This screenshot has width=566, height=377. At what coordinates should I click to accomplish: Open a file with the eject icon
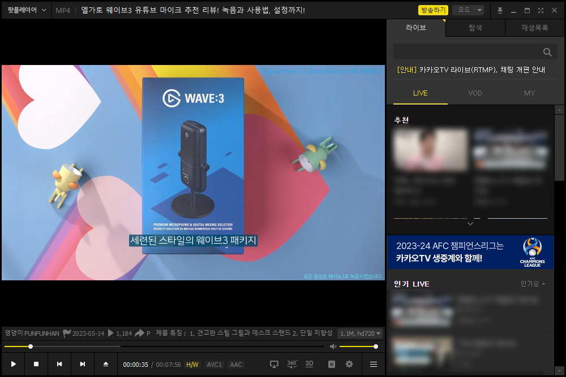click(x=105, y=364)
